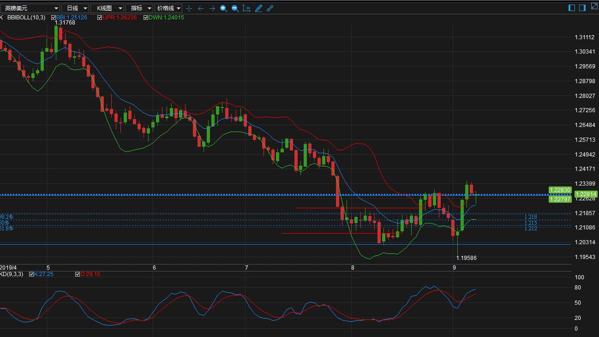Screen dimensions: 599x337
Task: Click the 1.218 Fibonacci level label
Action: pyautogui.click(x=531, y=217)
